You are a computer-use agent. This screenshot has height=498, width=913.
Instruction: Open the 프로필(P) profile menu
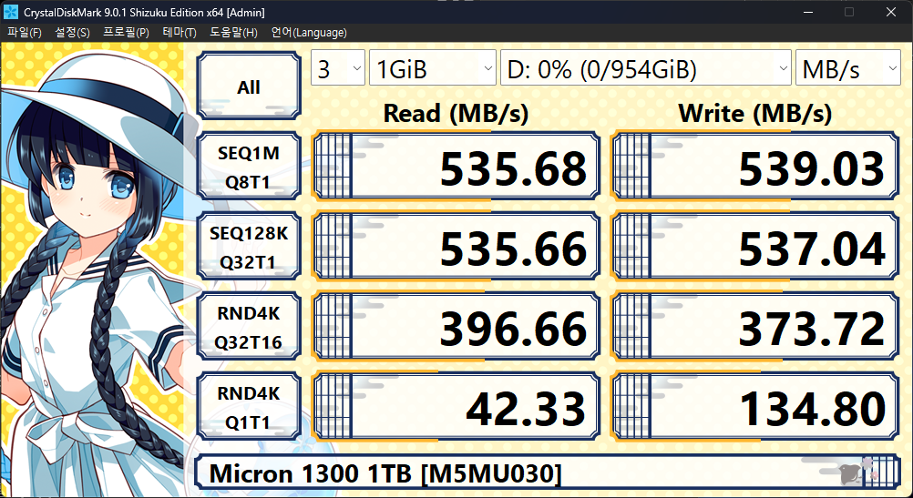126,33
